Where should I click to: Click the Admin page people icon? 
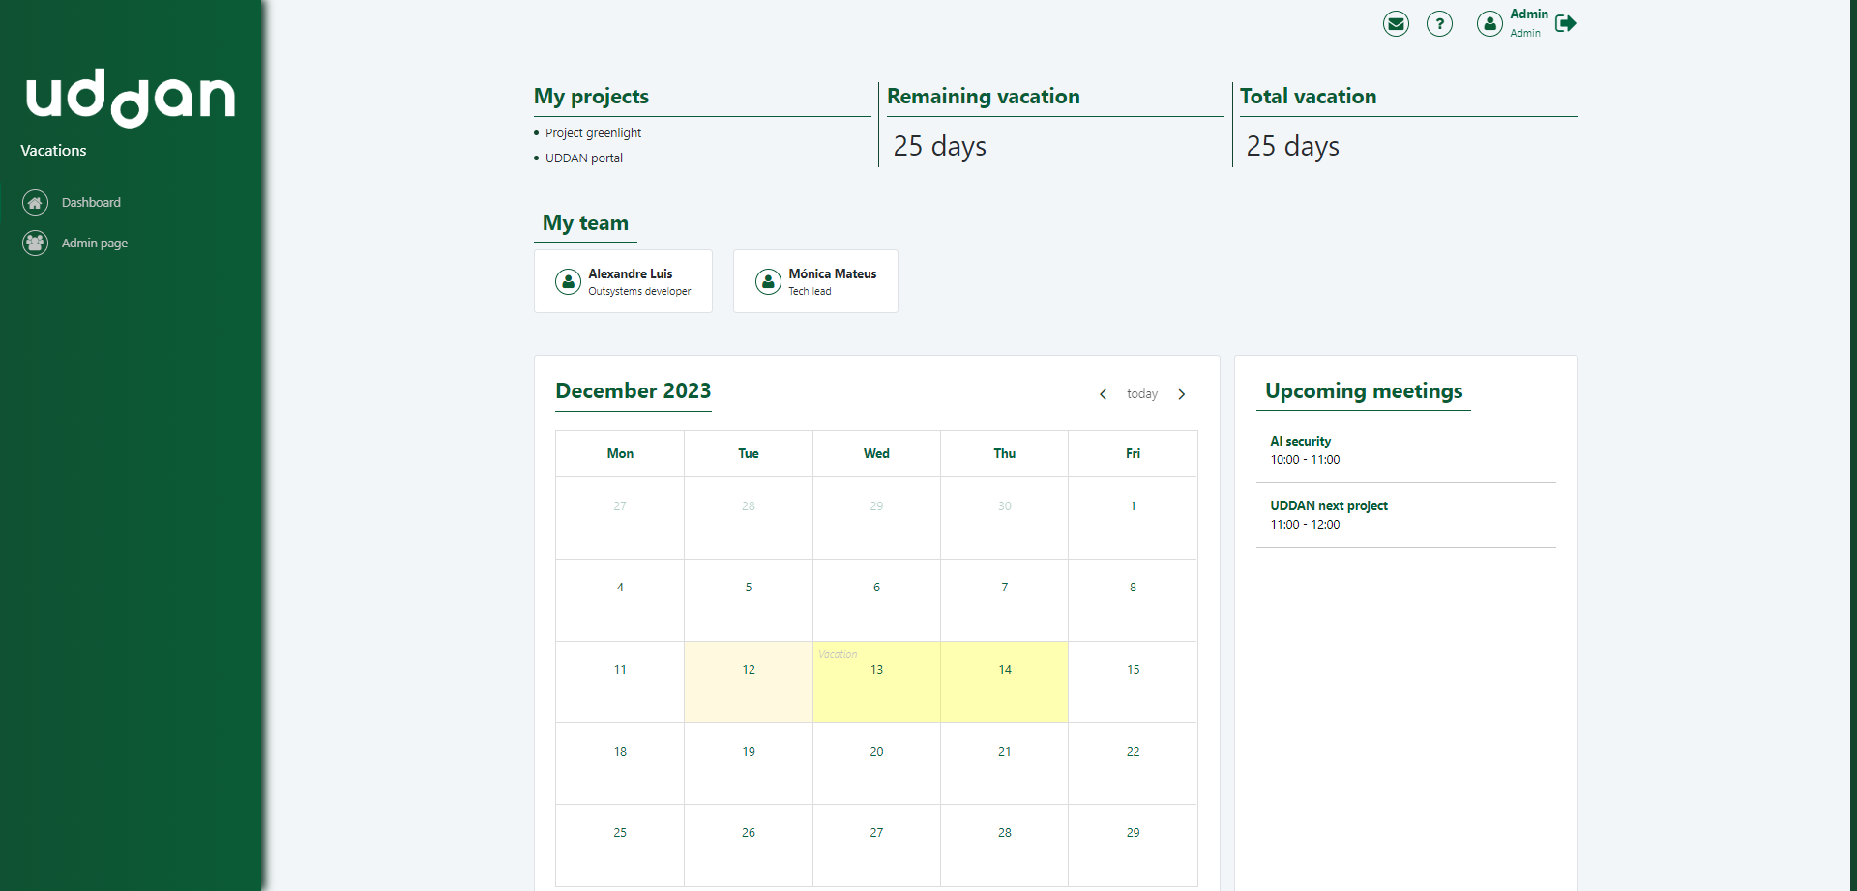[x=35, y=243]
